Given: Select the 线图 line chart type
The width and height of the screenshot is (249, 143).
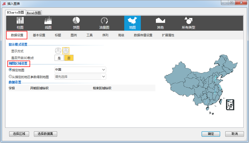Looking at the screenshot, I should [x=48, y=23].
